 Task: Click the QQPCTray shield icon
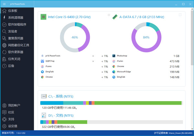point(42,61)
